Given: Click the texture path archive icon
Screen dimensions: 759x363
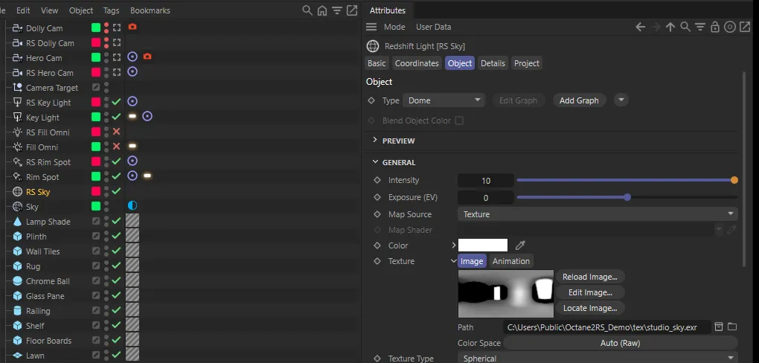Looking at the screenshot, I should (x=719, y=327).
